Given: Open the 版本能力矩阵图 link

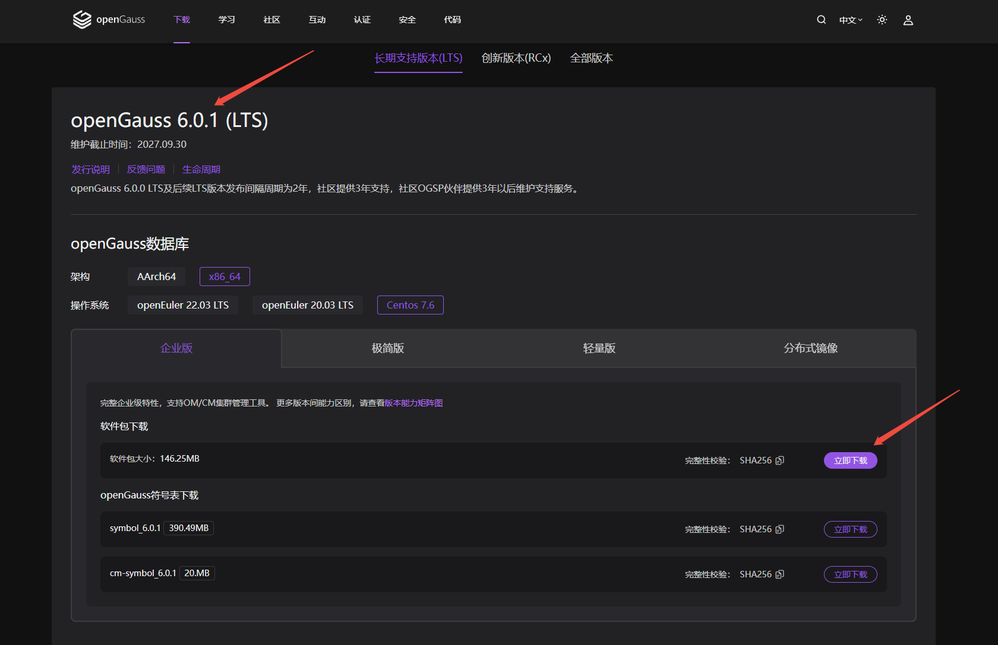Looking at the screenshot, I should (x=413, y=402).
